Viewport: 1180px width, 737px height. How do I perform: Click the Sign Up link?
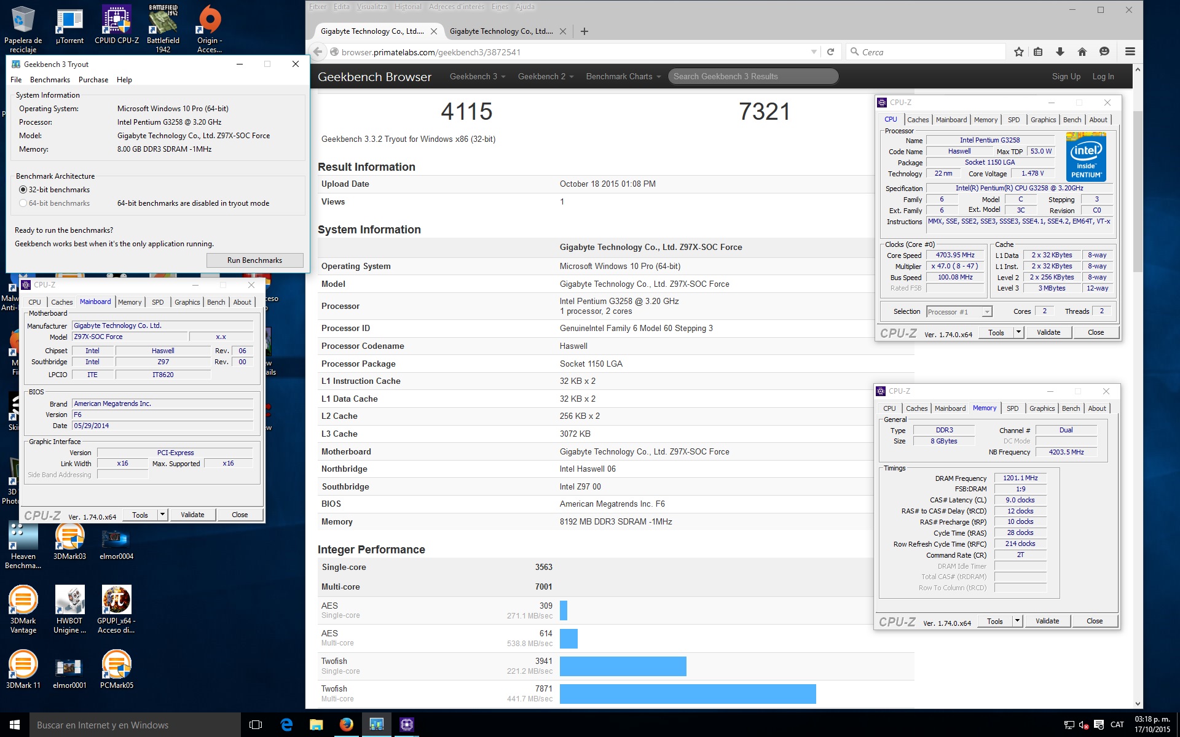(1066, 76)
